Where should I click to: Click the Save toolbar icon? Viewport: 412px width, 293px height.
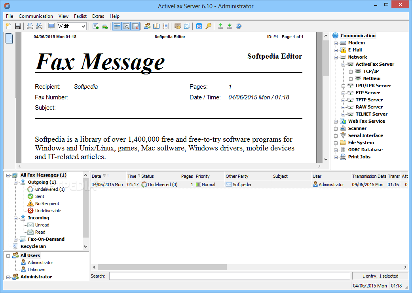17,26
